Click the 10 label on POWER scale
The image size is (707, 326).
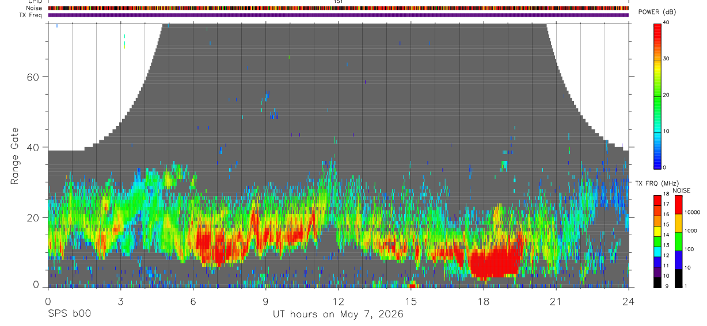pyautogui.click(x=665, y=131)
